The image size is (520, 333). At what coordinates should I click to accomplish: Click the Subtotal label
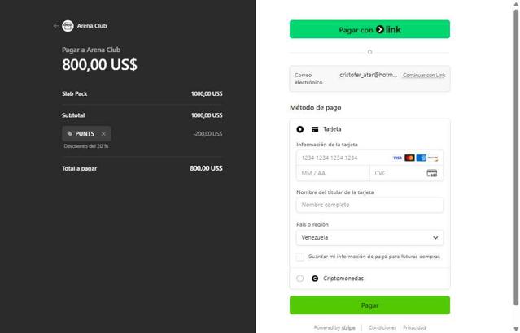(73, 115)
